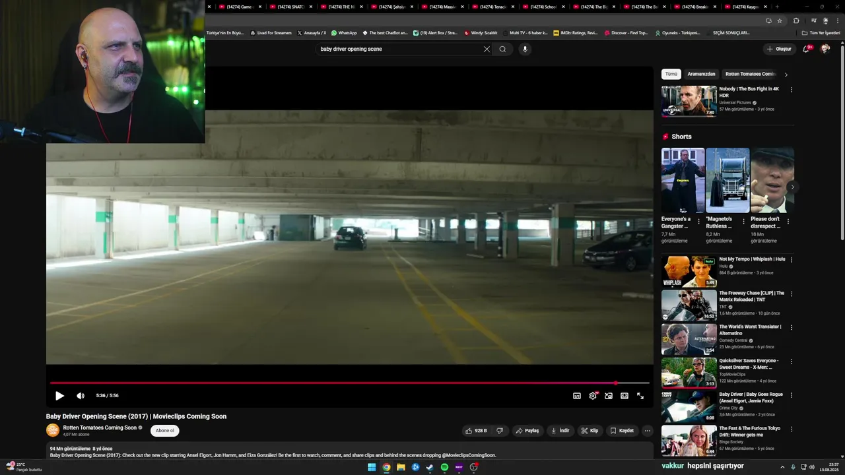This screenshot has height=475, width=845.
Task: Seek on the red video progress bar
Action: (x=350, y=383)
